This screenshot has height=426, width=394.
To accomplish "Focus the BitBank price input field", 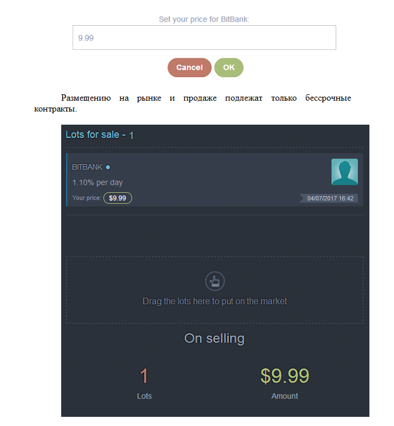I will tap(204, 38).
